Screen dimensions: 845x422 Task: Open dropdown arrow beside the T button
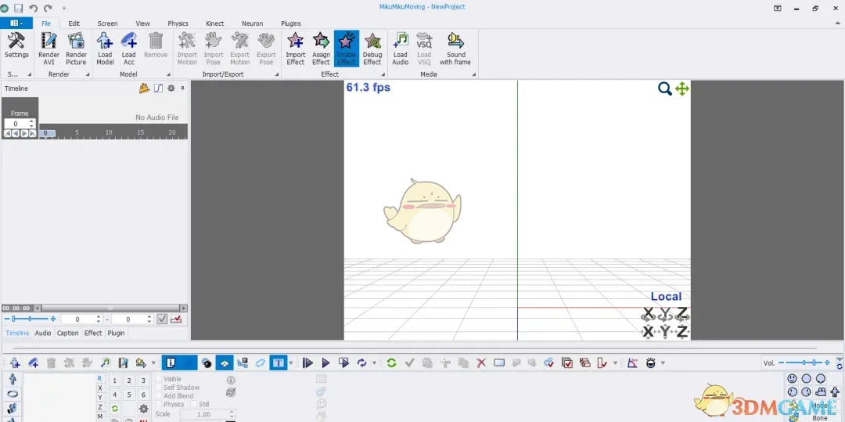290,362
